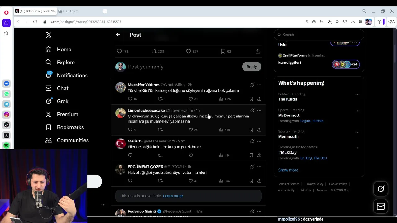397x223 pixels.
Task: Click Show more under What's happening
Action: pos(288,170)
